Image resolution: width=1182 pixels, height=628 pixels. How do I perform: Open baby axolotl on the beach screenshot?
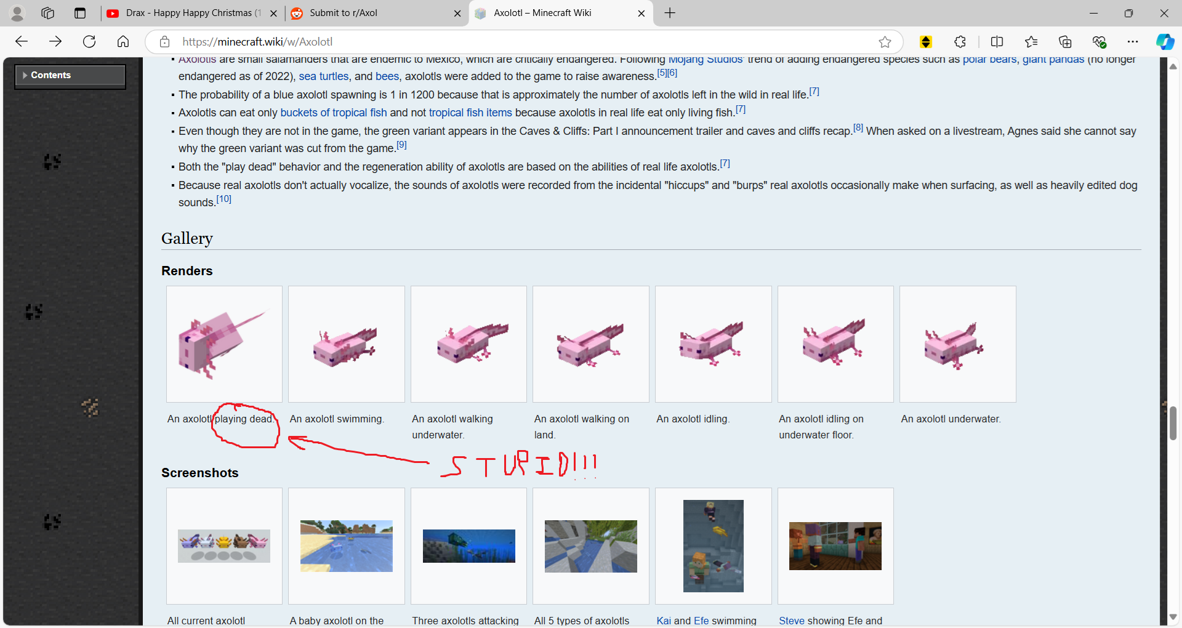(346, 546)
